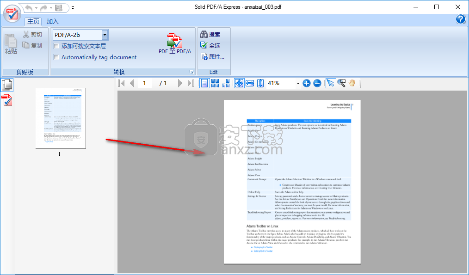
Task: Select page 1 thumbnail
Action: (61, 118)
